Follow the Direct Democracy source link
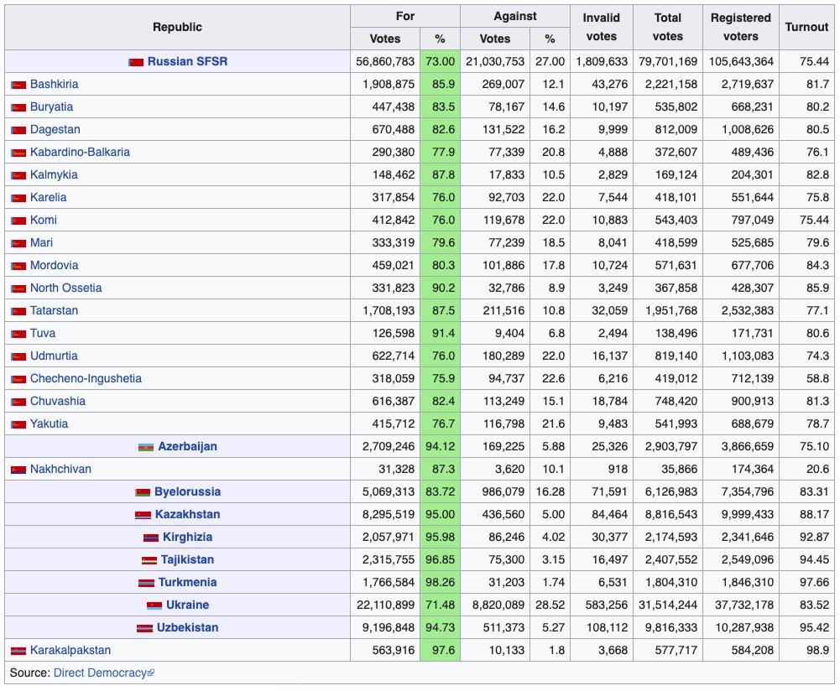This screenshot has width=840, height=691. point(104,673)
